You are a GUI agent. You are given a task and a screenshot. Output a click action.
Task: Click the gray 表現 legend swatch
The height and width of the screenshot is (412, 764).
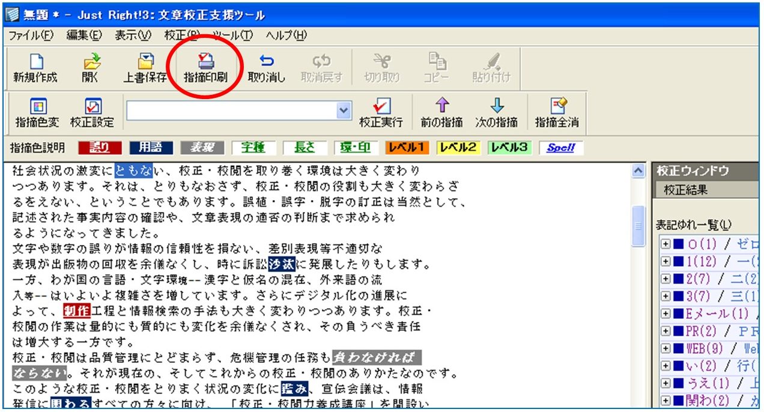[x=202, y=148]
